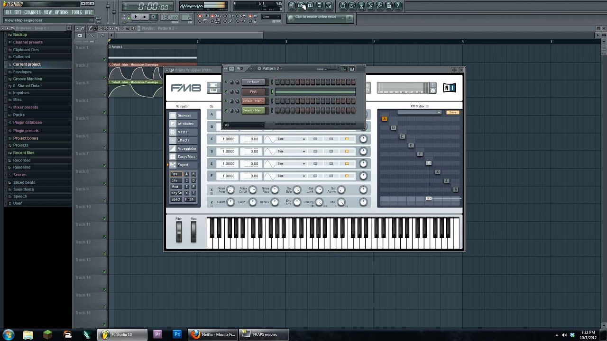
Task: Click the FM8 Mod wheel
Action: point(193,232)
